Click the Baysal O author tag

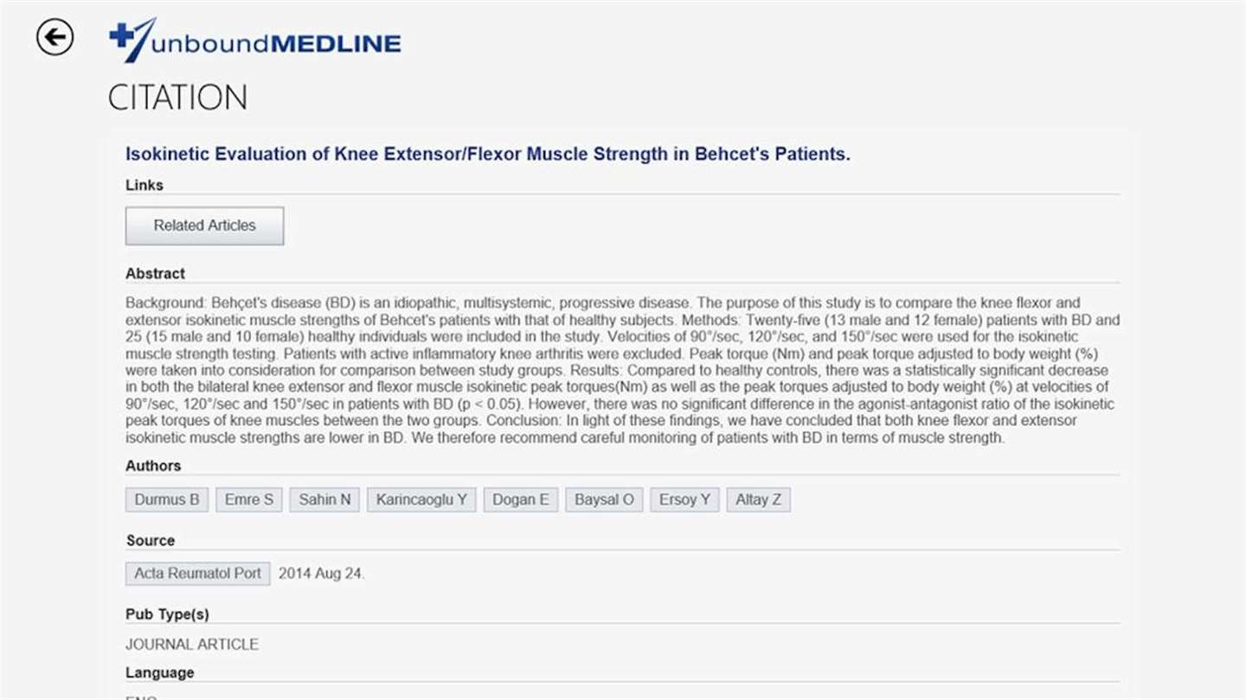(x=604, y=500)
